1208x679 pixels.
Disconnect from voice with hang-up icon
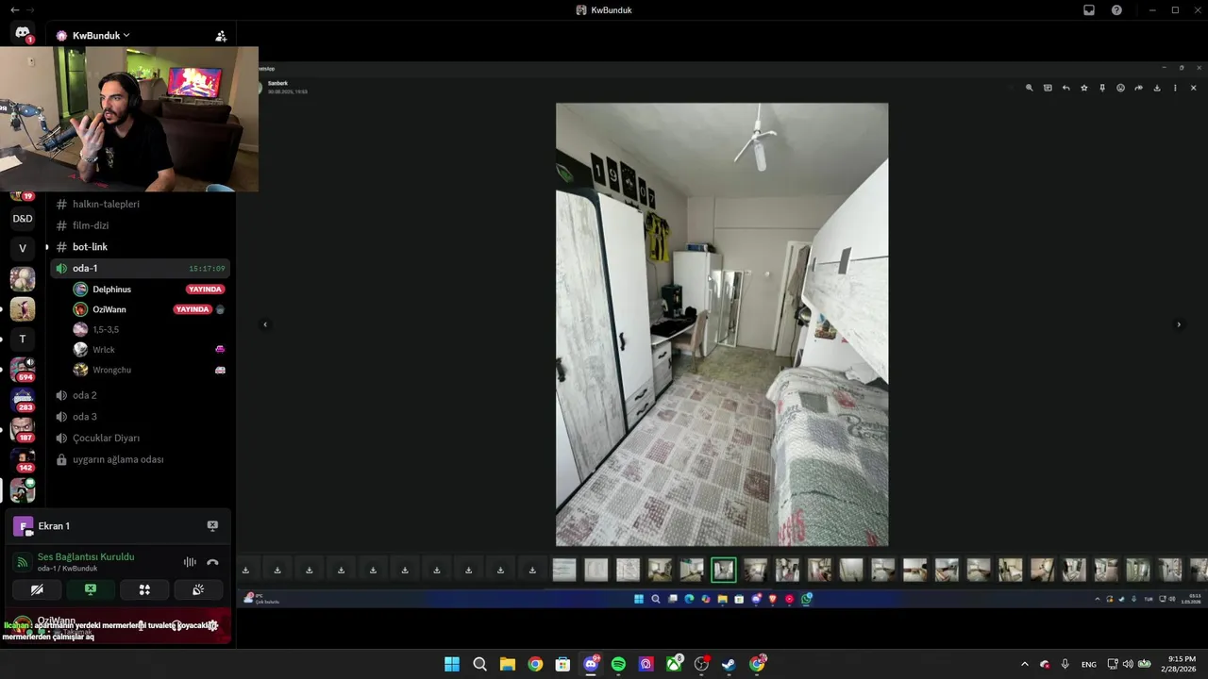click(x=212, y=562)
